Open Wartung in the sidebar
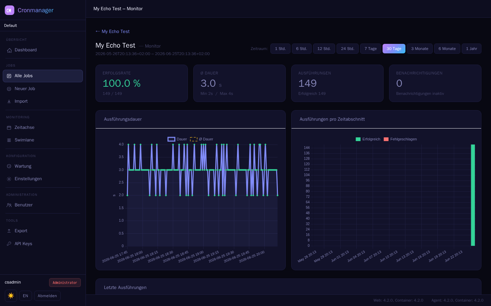Screen dimensions: 491x306 [43, 166]
